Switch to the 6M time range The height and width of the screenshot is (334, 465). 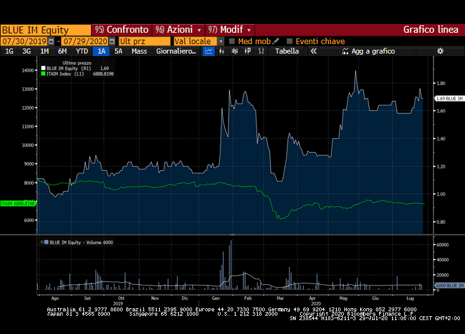pyautogui.click(x=62, y=51)
